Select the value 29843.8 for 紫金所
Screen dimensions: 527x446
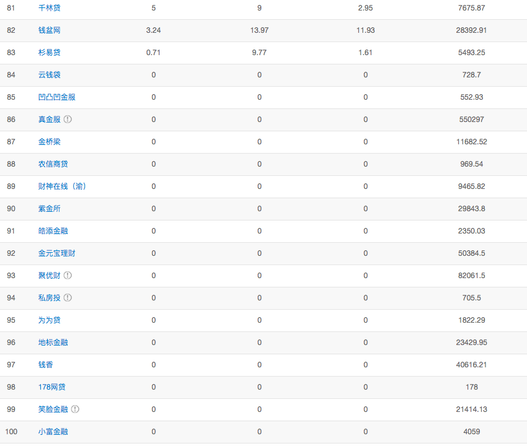(x=472, y=209)
